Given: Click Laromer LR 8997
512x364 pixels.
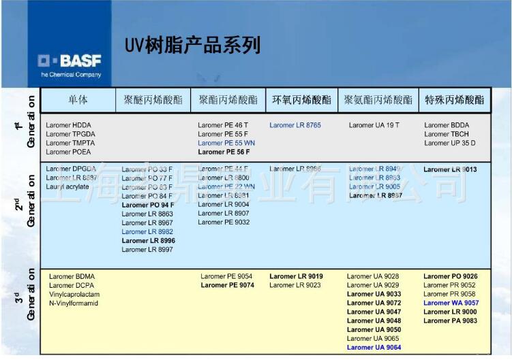Looking at the screenshot, I should click(147, 250).
